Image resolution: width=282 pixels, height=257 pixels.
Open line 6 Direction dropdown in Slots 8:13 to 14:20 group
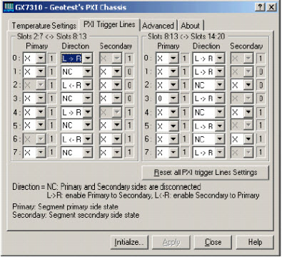(208, 139)
